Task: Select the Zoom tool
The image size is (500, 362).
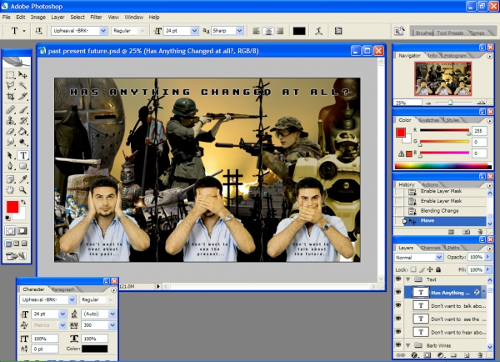Action: pos(22,190)
